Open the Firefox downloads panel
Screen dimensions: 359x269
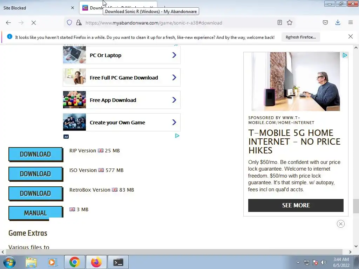[338, 22]
